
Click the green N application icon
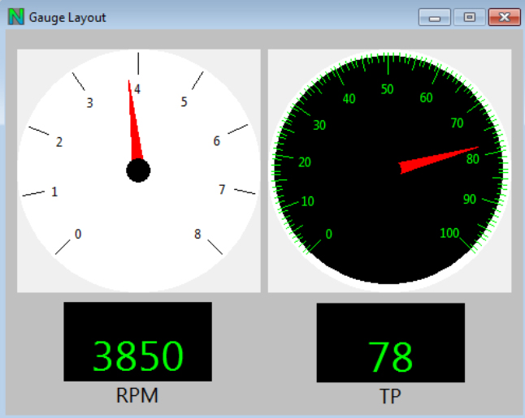(15, 17)
